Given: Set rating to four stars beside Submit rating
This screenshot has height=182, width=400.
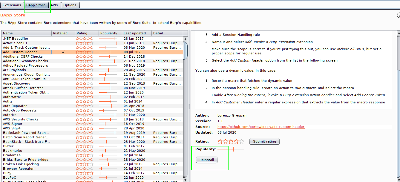Looking at the screenshot, I should tap(236, 141).
